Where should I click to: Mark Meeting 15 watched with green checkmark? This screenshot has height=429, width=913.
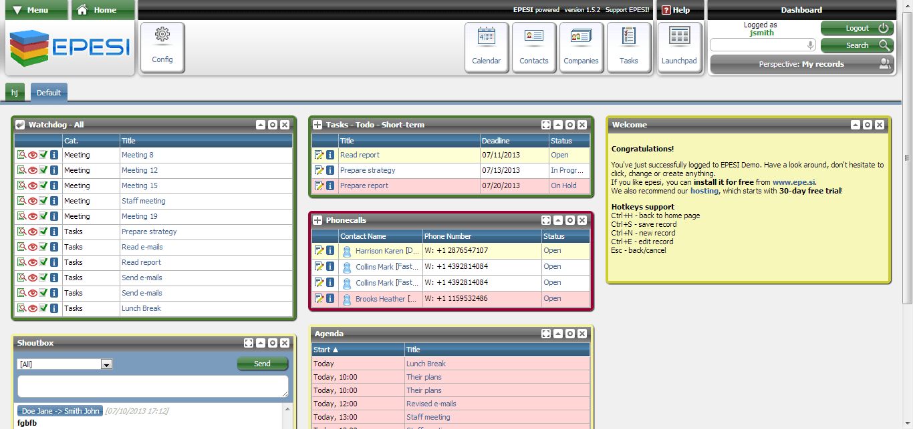(42, 185)
